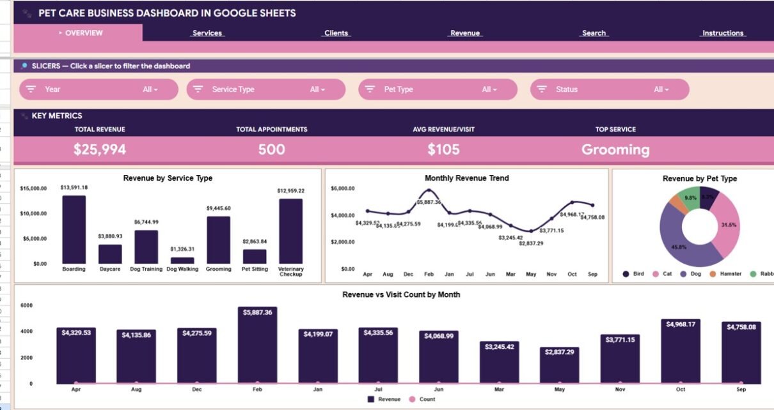Expand the Pet Type All dropdown
774x410 pixels.
click(490, 89)
